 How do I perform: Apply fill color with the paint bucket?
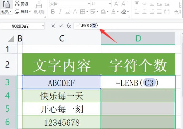(x=103, y=12)
